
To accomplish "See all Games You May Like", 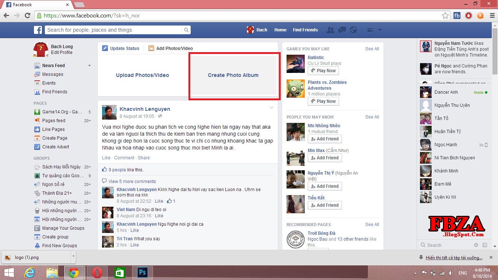I will (x=372, y=49).
